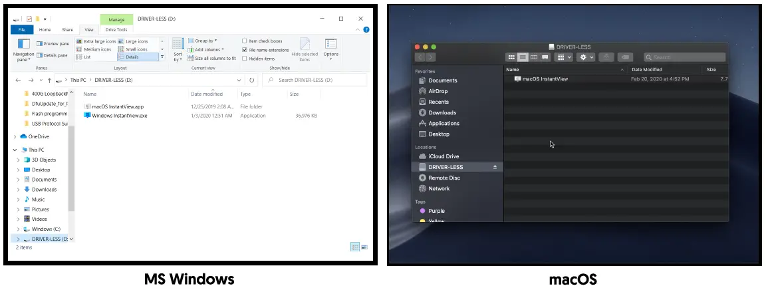
Task: Eject DRIVER-LESS volume in Finder sidebar
Action: tap(495, 167)
